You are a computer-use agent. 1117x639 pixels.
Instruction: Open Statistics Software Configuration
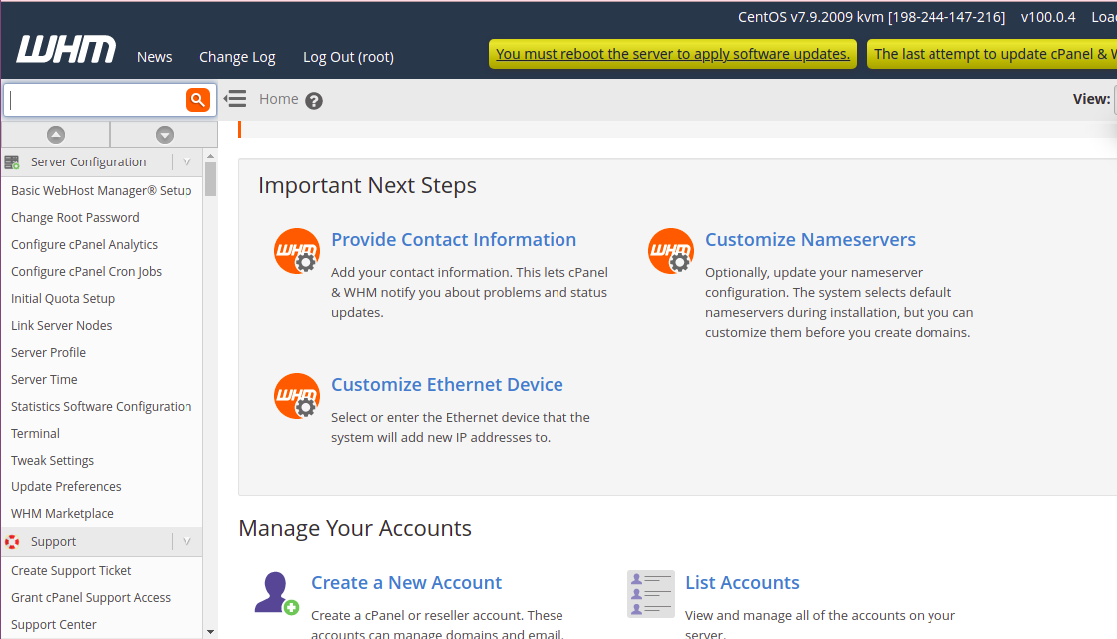point(101,406)
